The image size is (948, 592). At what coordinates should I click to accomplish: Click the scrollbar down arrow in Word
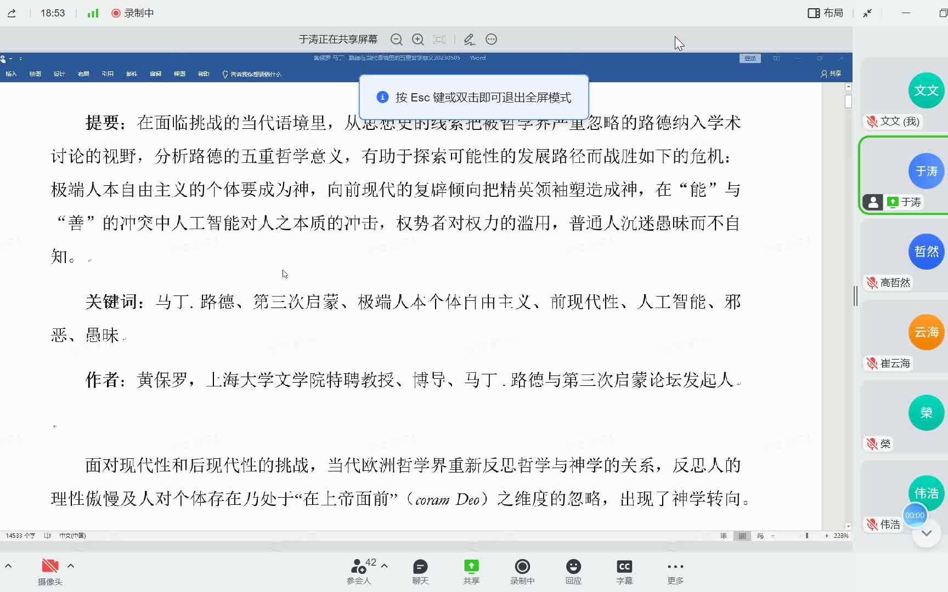(x=848, y=526)
